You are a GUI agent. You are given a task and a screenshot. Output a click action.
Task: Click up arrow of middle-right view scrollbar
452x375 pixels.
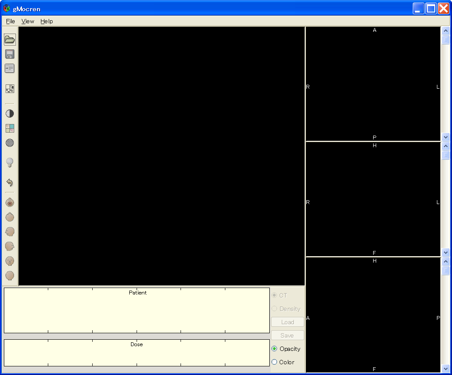(x=446, y=146)
